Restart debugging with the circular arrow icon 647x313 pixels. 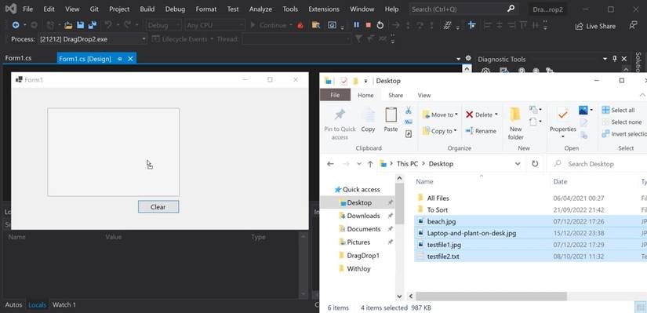380,25
